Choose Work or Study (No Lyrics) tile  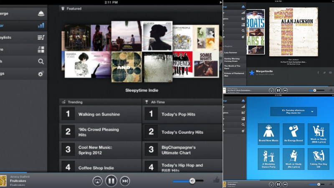point(294,159)
